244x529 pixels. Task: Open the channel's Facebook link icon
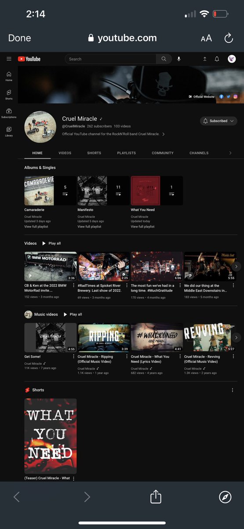click(221, 97)
